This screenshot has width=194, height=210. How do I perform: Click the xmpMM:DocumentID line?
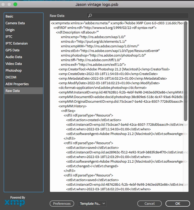tap(123, 97)
